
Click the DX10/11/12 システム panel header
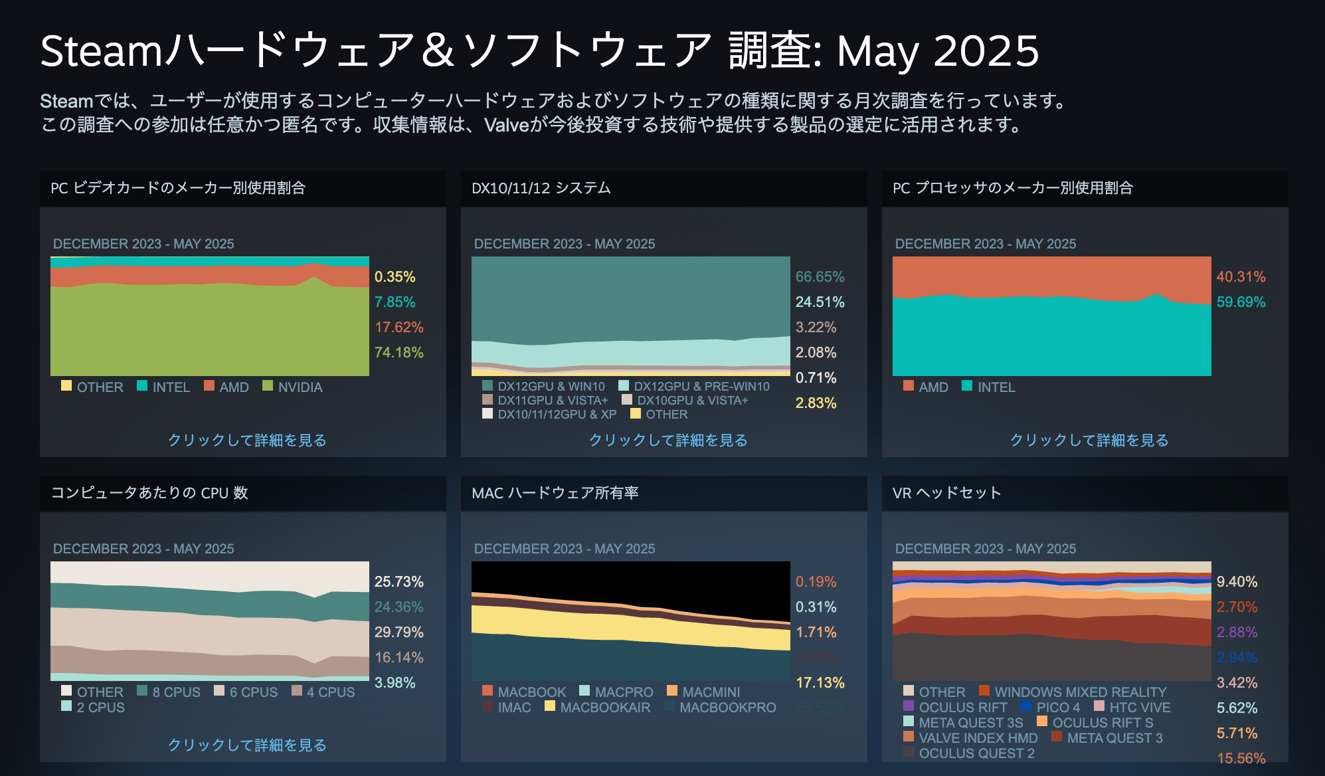(664, 188)
